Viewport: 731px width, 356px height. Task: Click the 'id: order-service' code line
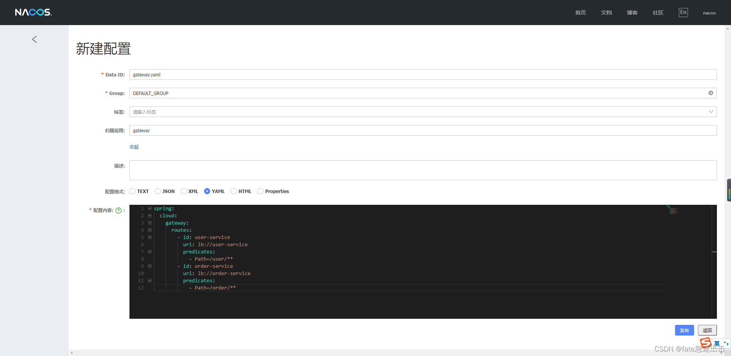(x=205, y=266)
